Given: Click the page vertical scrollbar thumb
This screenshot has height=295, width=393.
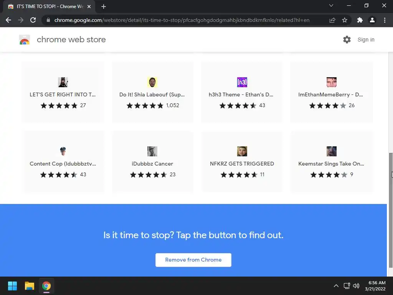Looking at the screenshot, I should pyautogui.click(x=390, y=210).
